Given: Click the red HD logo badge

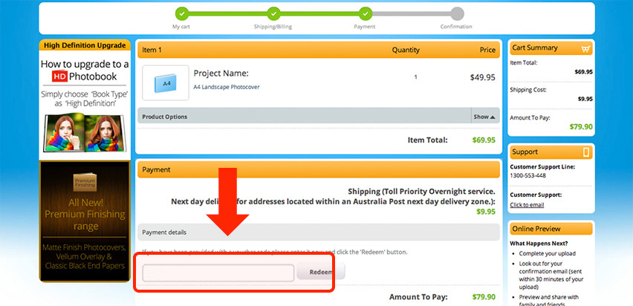Looking at the screenshot, I should coord(59,76).
